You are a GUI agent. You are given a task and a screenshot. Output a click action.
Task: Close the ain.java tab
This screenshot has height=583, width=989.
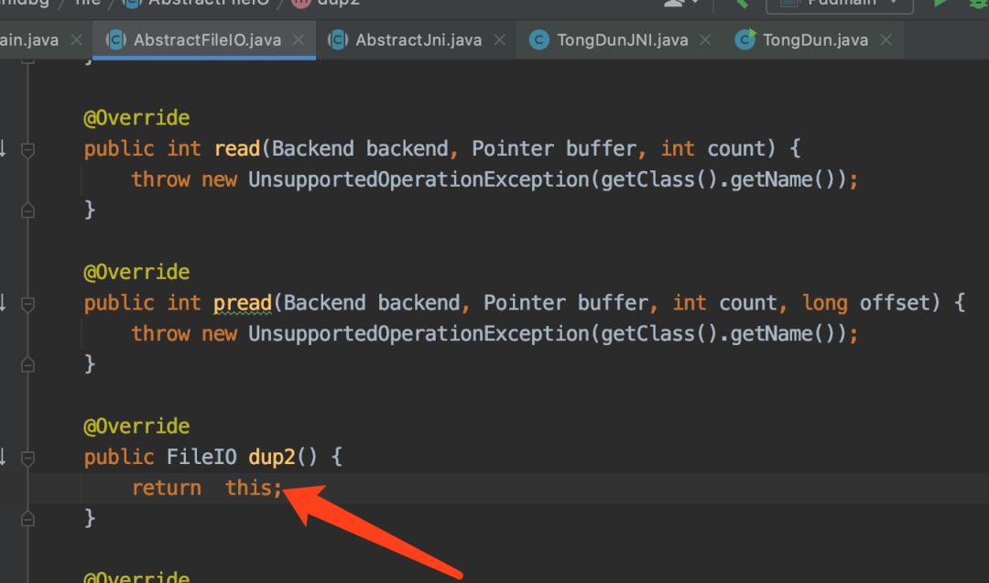pos(76,40)
